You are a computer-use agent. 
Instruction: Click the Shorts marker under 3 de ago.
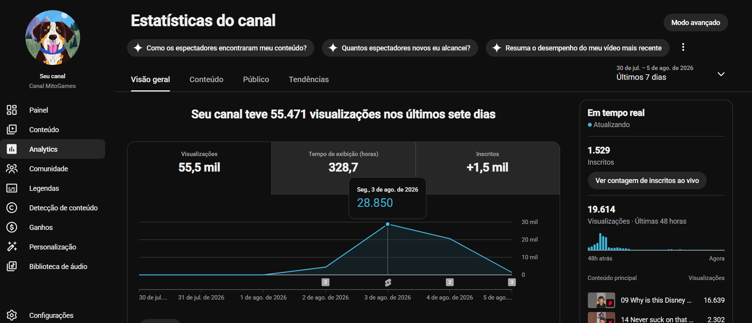coord(388,283)
